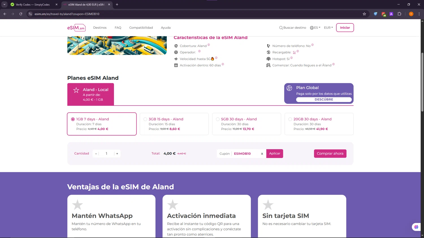Click the Planes eSIM Aland heading
The height and width of the screenshot is (238, 424).
pyautogui.click(x=93, y=78)
